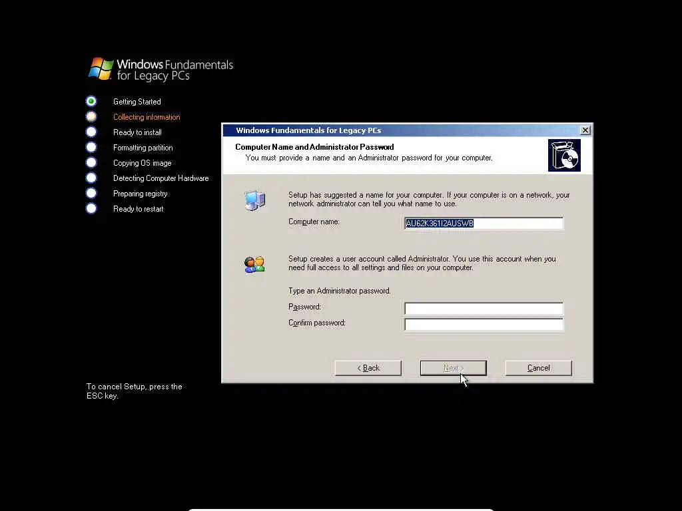Image resolution: width=682 pixels, height=511 pixels.
Task: Focus the Password input field
Action: 484,309
